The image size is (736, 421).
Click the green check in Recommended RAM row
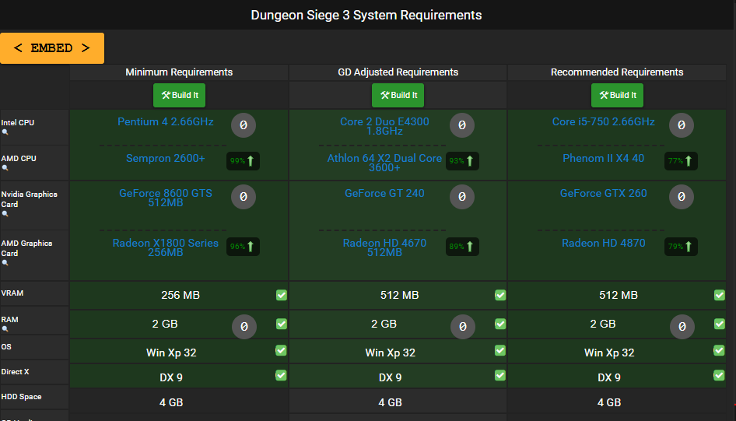(719, 324)
